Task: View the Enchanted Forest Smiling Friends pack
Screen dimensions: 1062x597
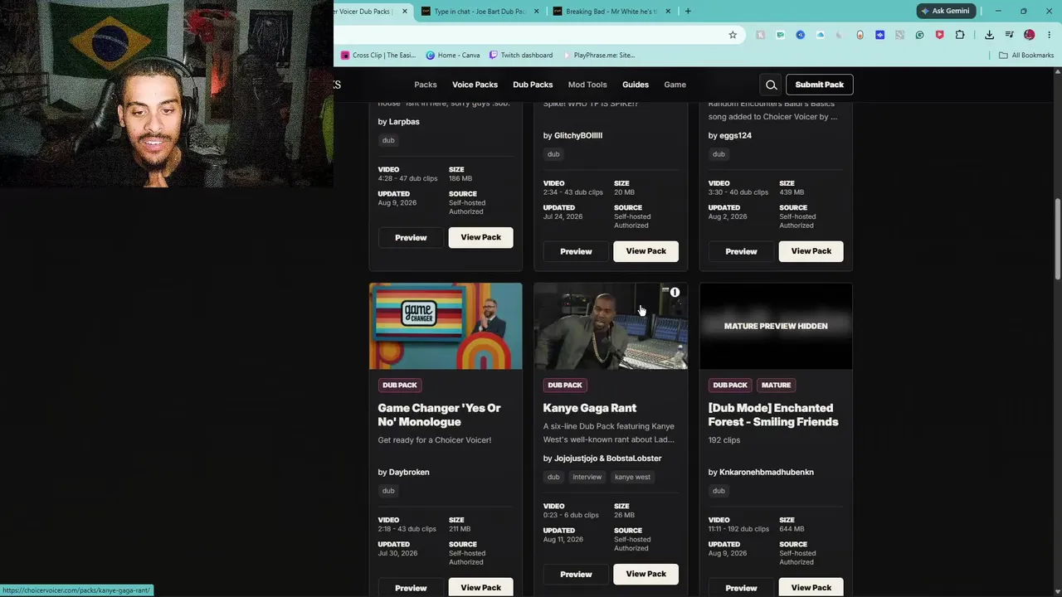Action: [x=811, y=587]
